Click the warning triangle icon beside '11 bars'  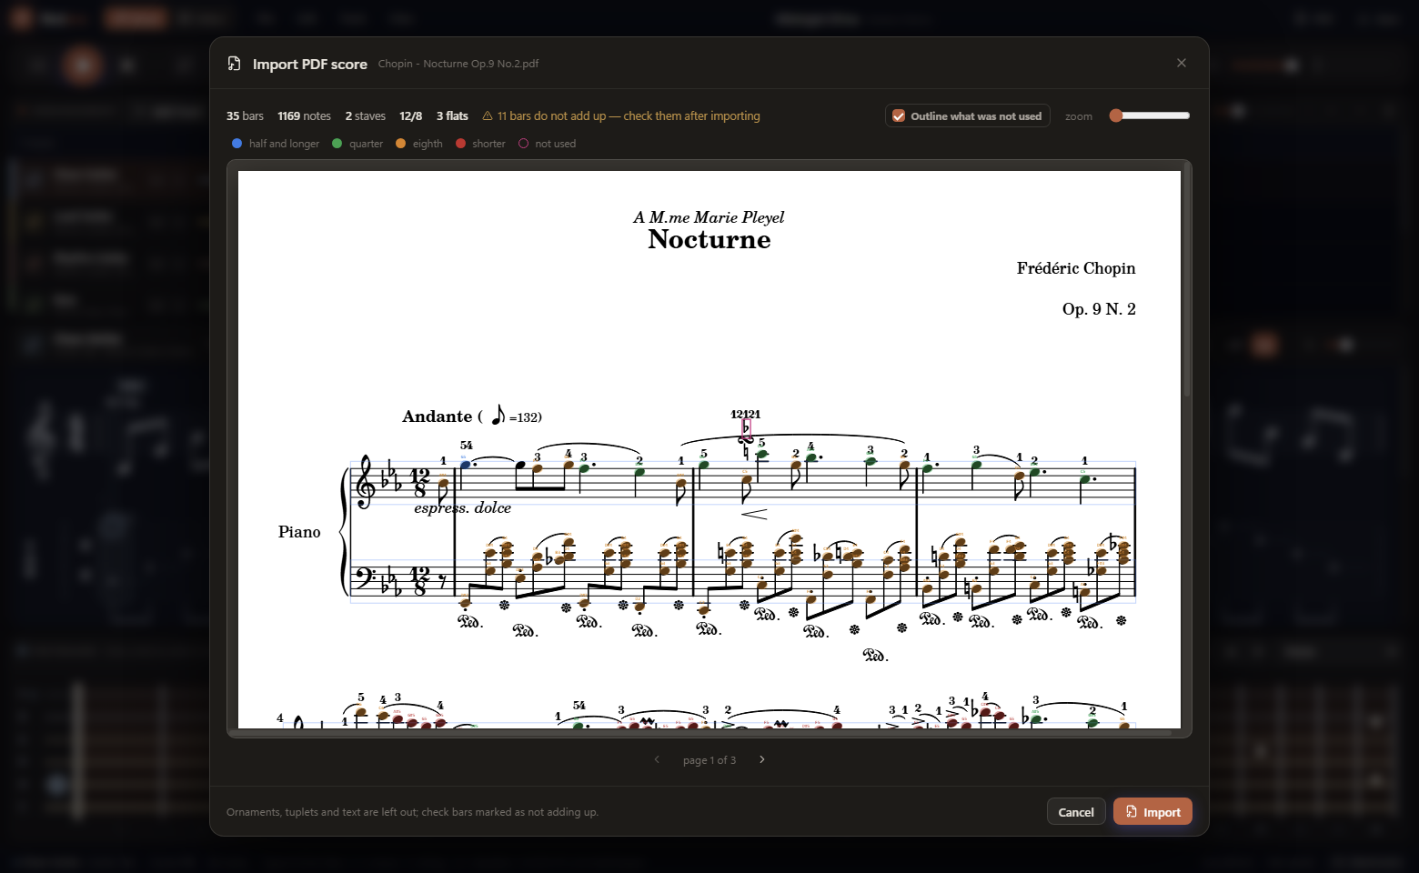click(488, 116)
